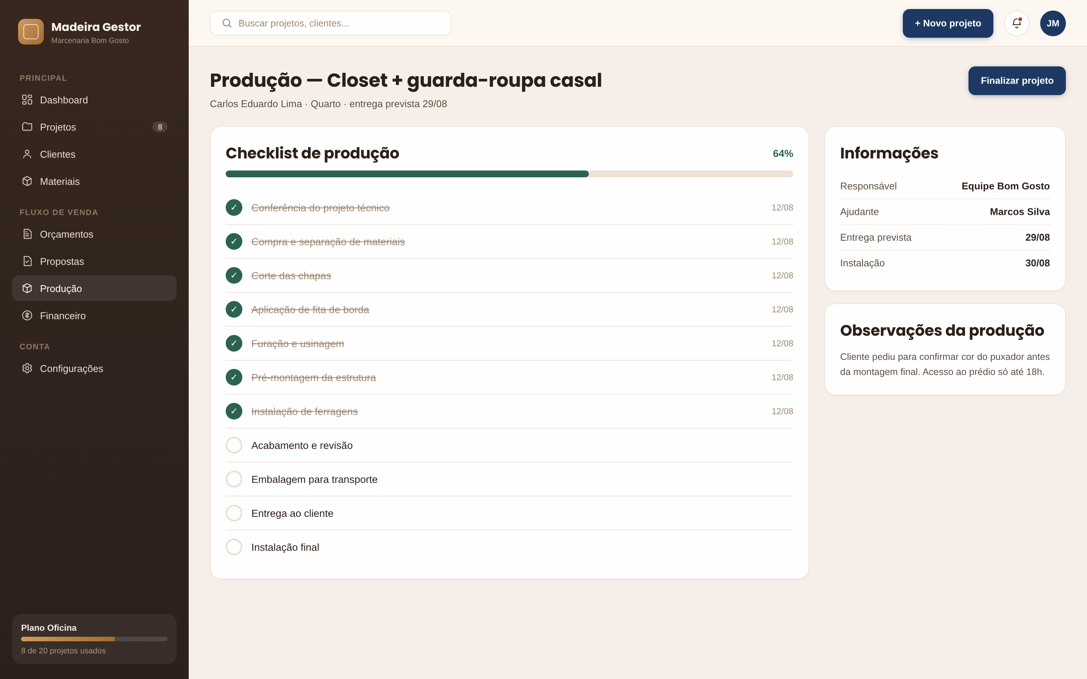
Task: Click the Dashboard grid icon
Action: pyautogui.click(x=28, y=100)
